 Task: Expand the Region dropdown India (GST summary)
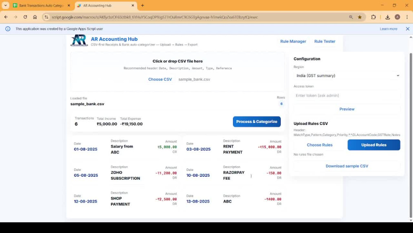[347, 75]
